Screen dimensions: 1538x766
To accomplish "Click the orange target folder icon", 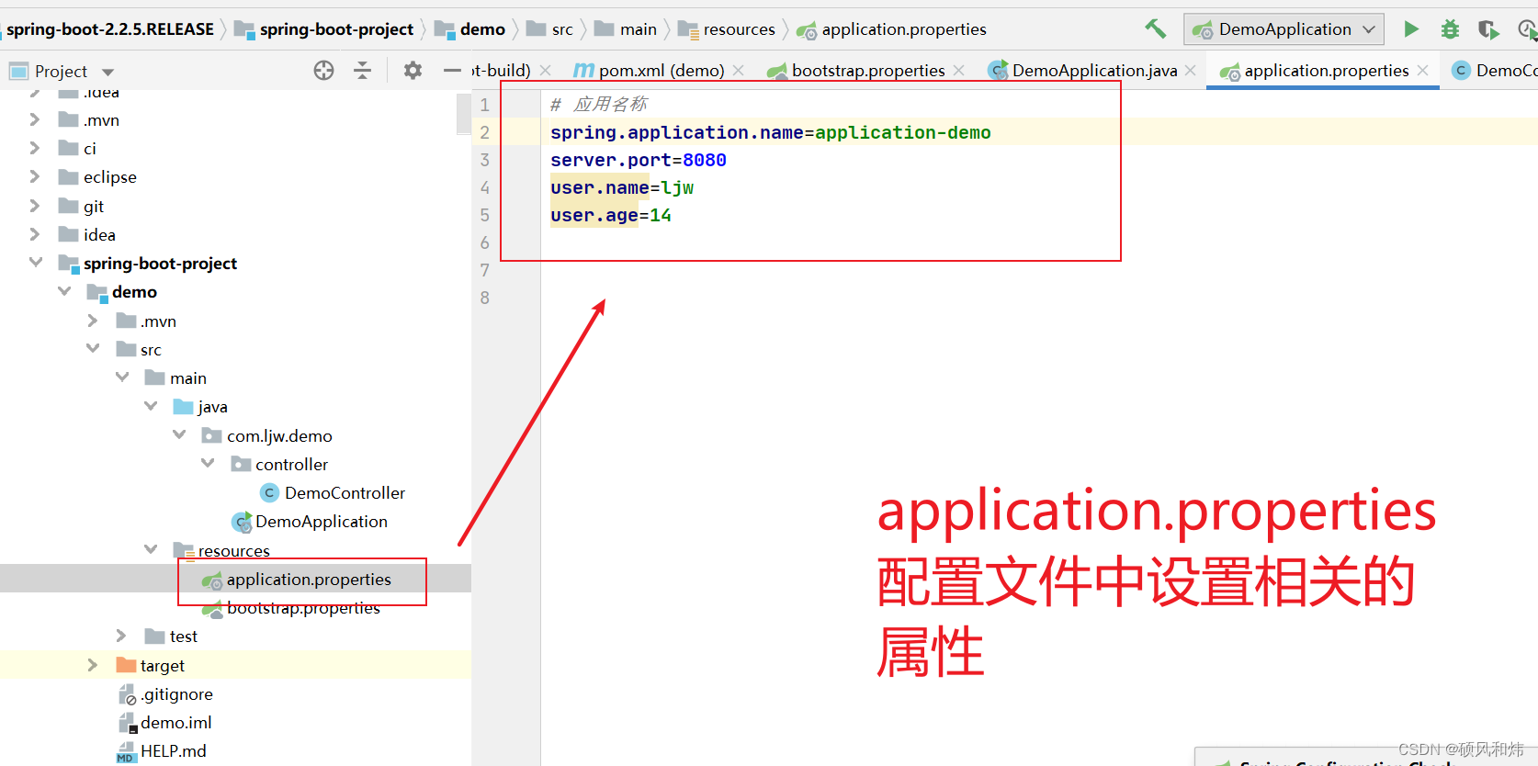I will tap(126, 664).
